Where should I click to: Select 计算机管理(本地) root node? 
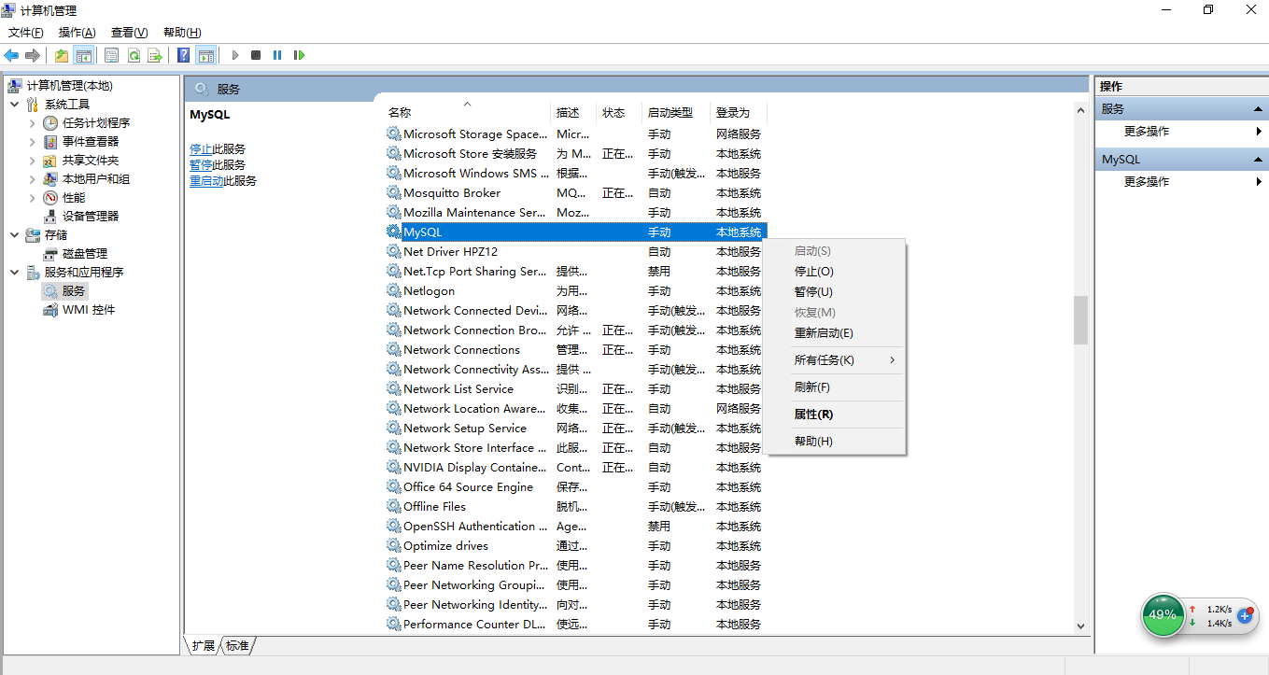pyautogui.click(x=69, y=86)
